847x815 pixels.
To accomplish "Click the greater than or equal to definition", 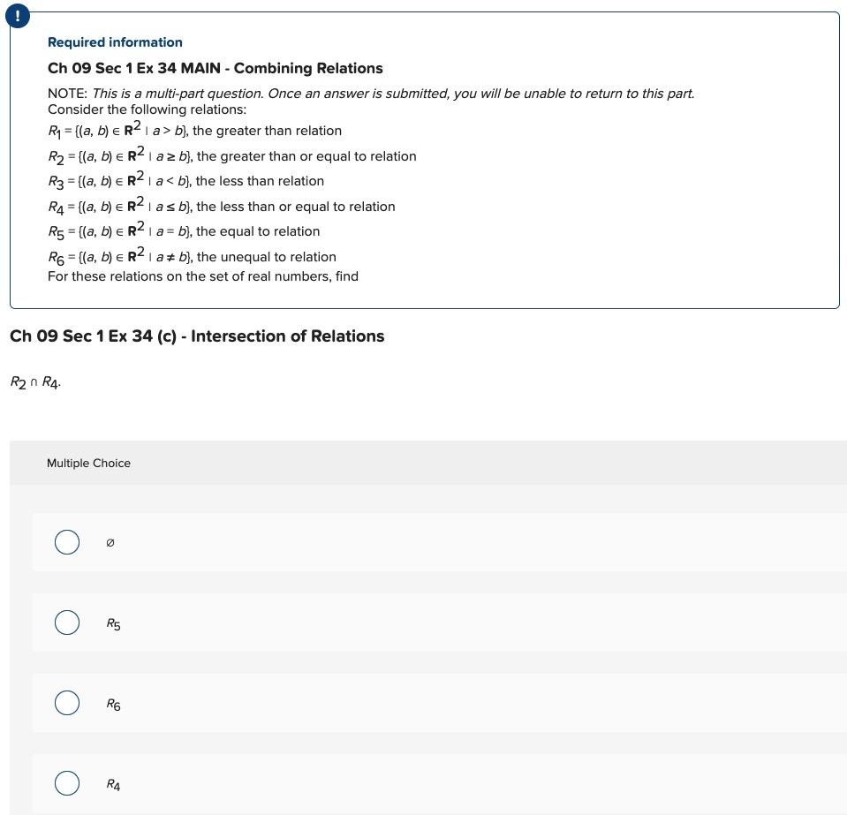I will (232, 155).
